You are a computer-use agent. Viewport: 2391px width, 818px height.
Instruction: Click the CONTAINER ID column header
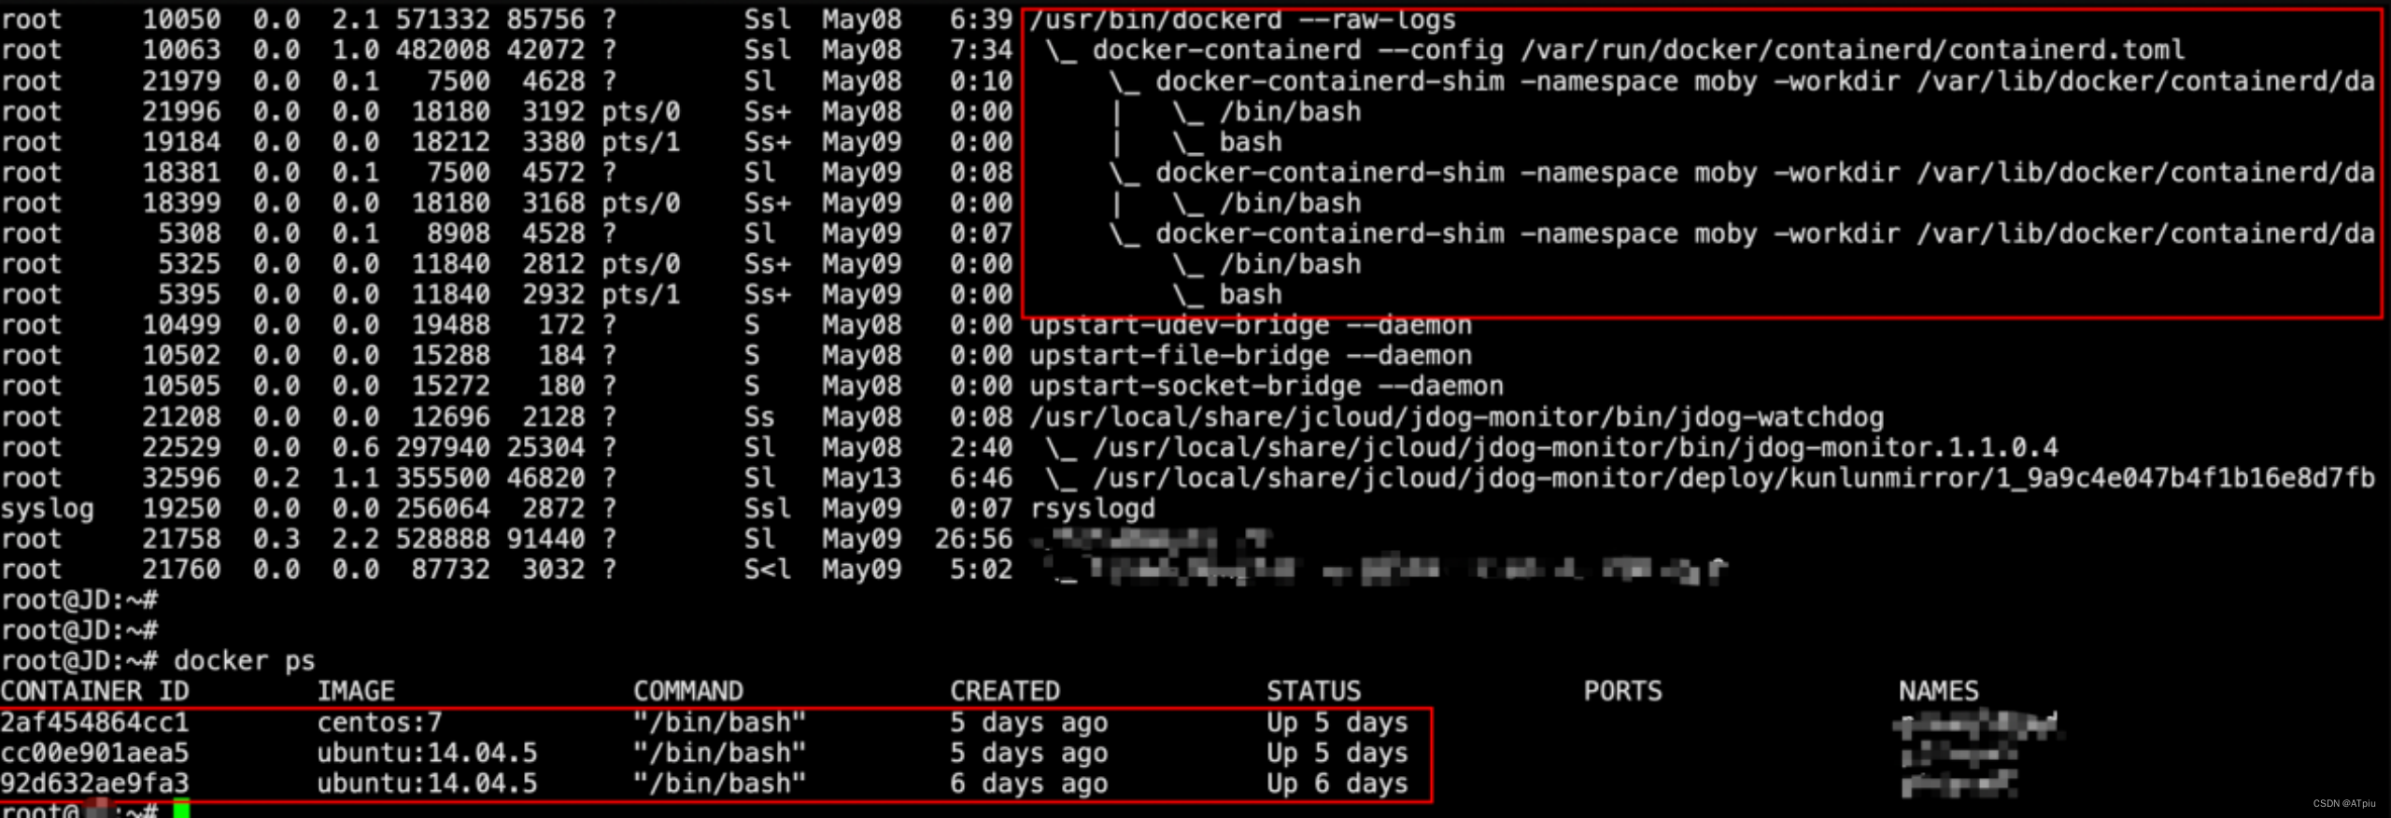[94, 691]
